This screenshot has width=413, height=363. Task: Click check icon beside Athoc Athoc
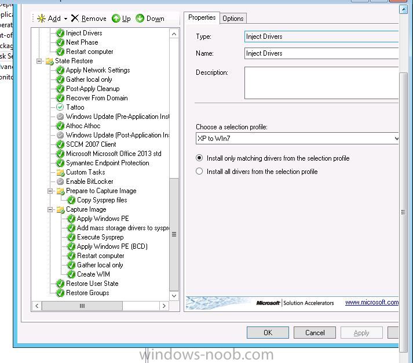(60, 126)
